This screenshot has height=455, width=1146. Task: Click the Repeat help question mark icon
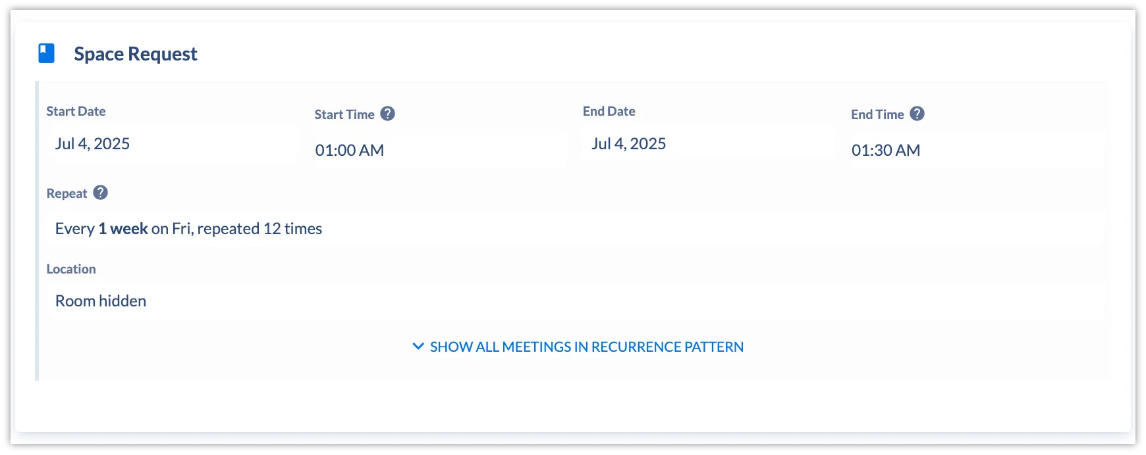point(100,193)
